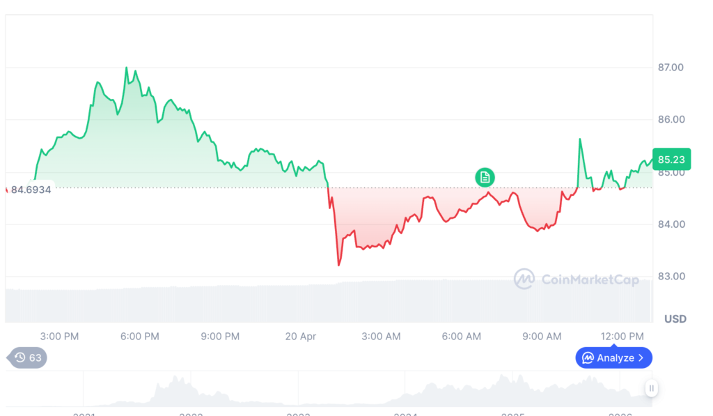Image resolution: width=713 pixels, height=416 pixels.
Task: Click the green news event marker on the chart
Action: [x=484, y=178]
